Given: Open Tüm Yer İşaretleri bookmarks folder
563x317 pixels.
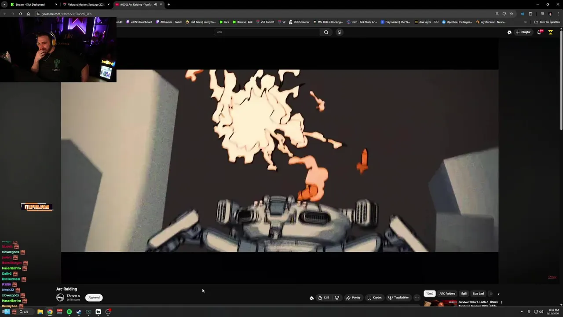Looking at the screenshot, I should click(547, 22).
